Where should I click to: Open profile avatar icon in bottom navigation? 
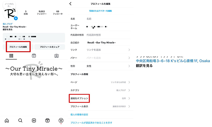point(61,121)
